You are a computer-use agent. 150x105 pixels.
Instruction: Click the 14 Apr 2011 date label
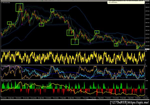(11, 98)
